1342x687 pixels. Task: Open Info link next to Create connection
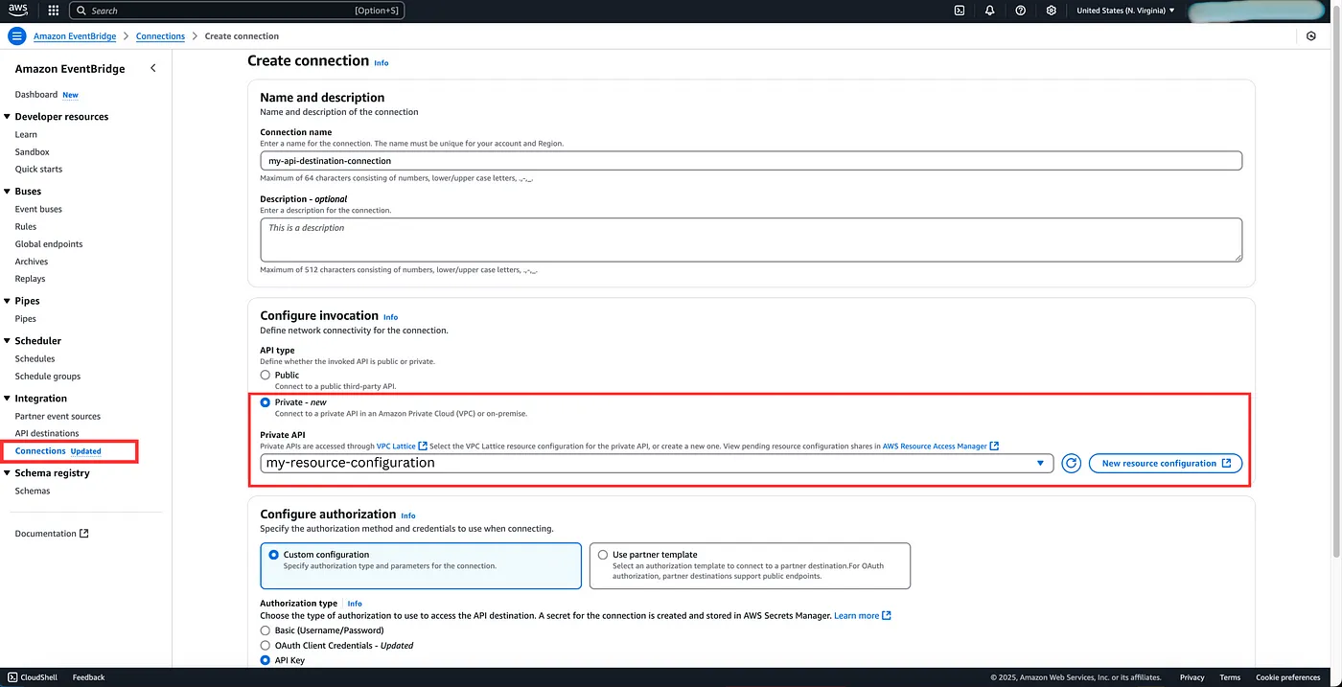click(x=382, y=63)
